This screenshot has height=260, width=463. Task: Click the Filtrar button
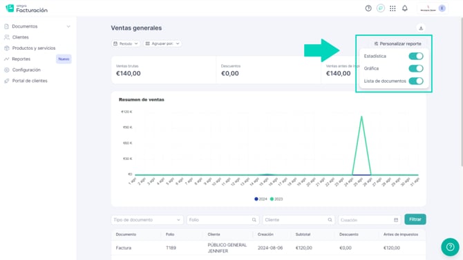coord(415,219)
